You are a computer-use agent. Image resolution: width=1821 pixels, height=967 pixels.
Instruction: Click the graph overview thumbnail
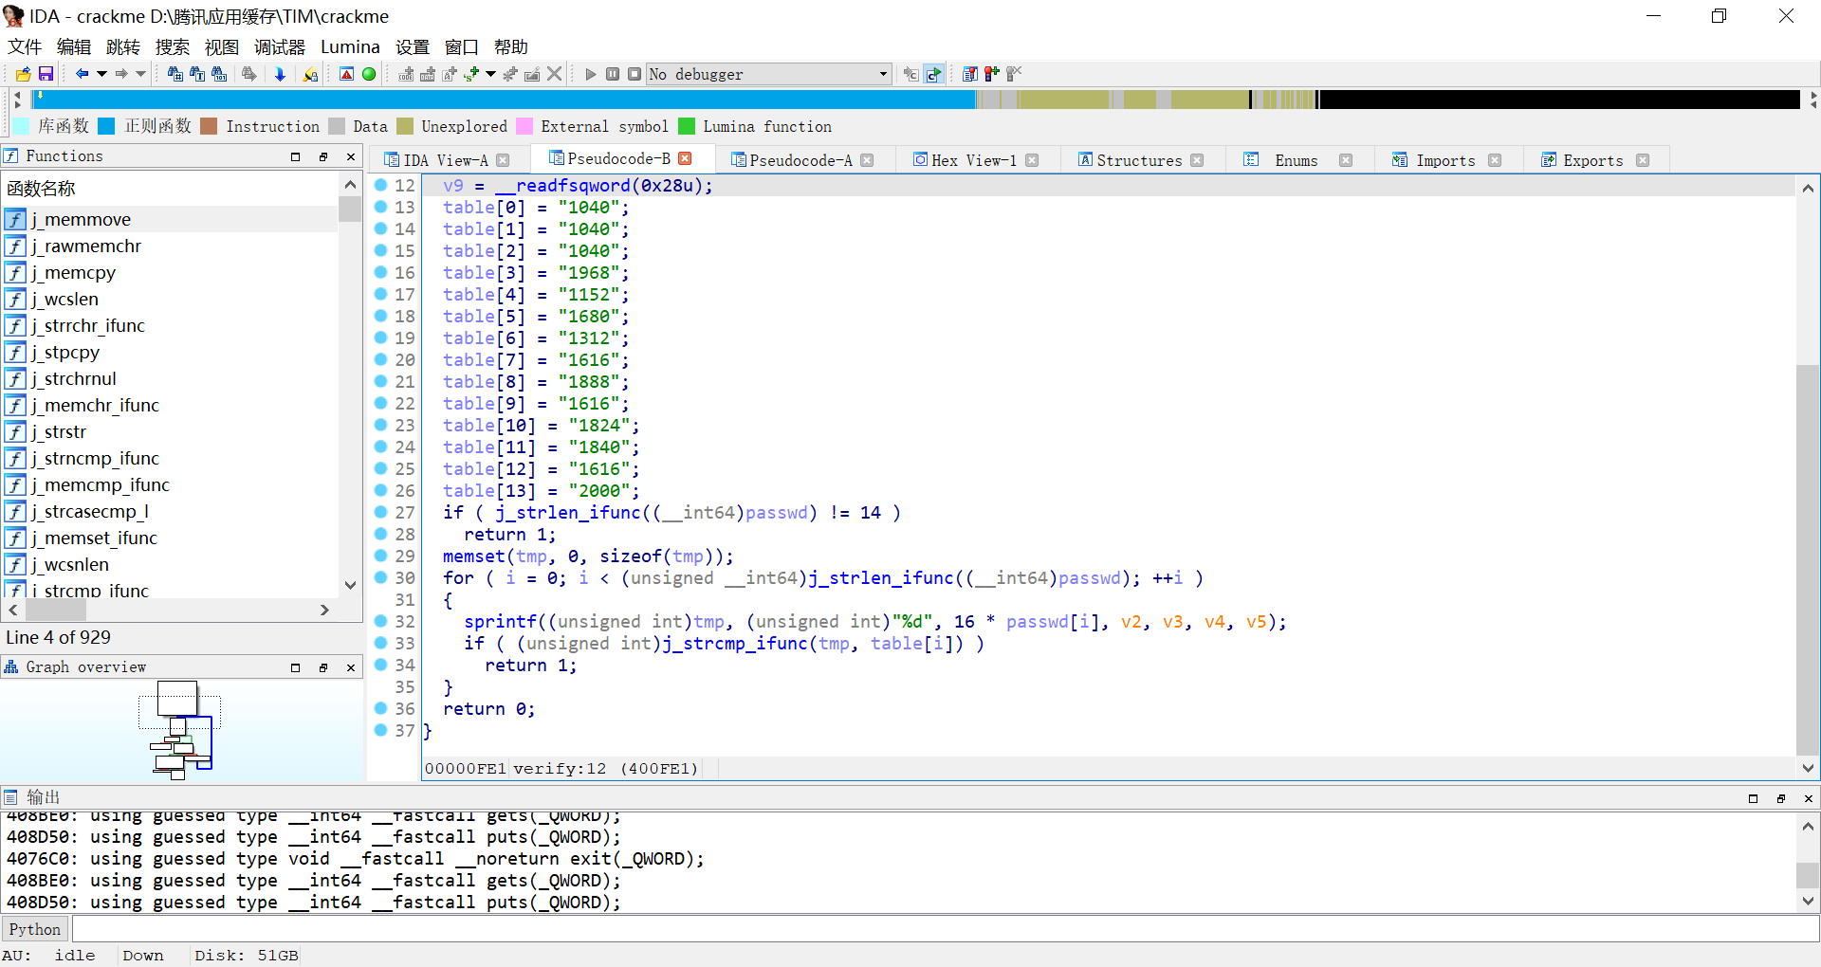pyautogui.click(x=182, y=730)
